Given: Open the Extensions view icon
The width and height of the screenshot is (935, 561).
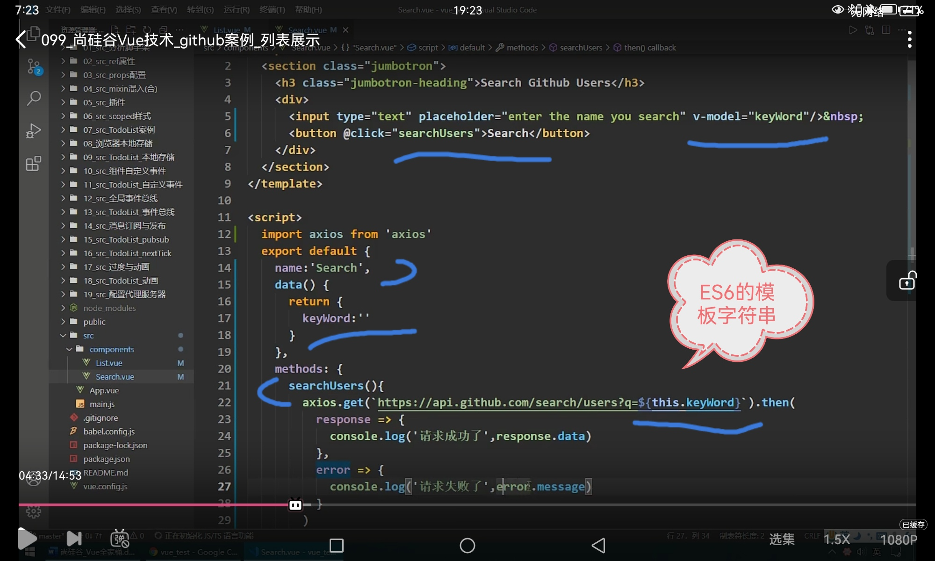Looking at the screenshot, I should [x=34, y=164].
